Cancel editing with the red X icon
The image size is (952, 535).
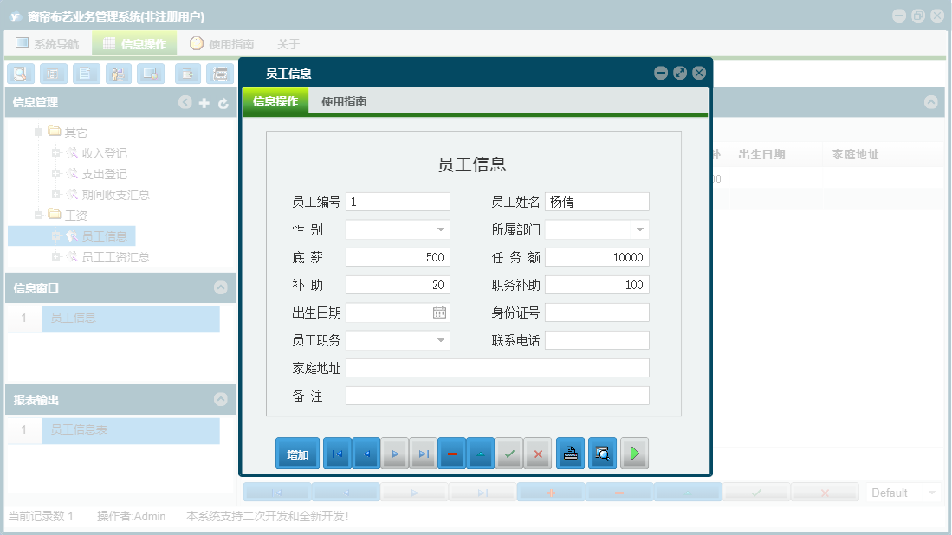coord(537,453)
